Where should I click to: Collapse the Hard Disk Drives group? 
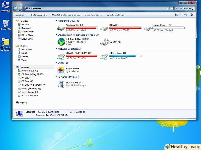[x=56, y=21]
